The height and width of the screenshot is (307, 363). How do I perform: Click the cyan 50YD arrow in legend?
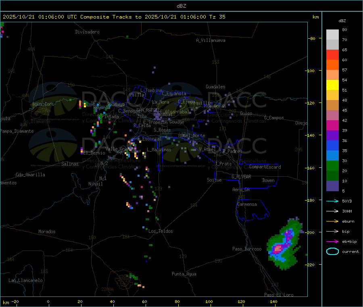[x=332, y=201]
